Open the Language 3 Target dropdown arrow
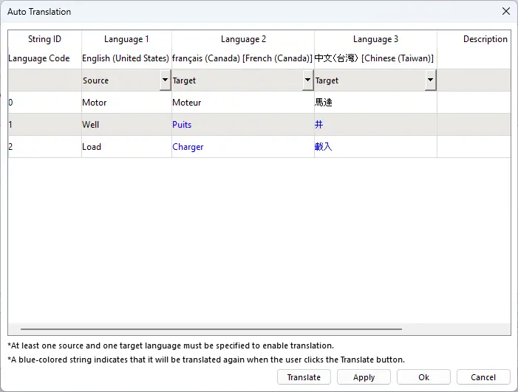Viewport: 518px width, 392px height. coord(431,80)
